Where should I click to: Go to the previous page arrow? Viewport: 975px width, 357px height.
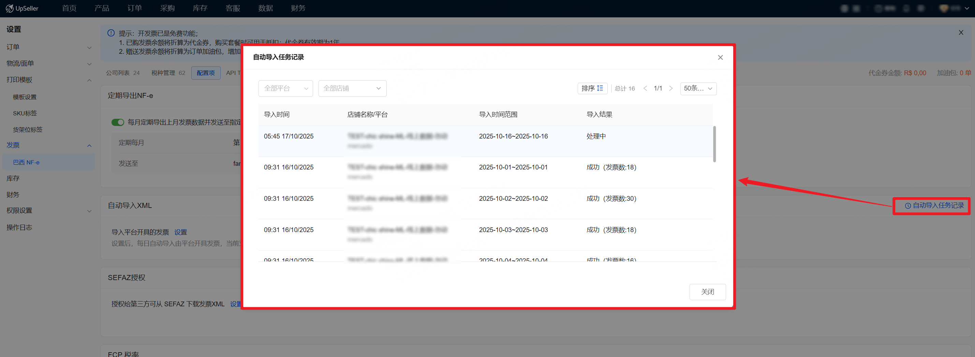pyautogui.click(x=645, y=88)
